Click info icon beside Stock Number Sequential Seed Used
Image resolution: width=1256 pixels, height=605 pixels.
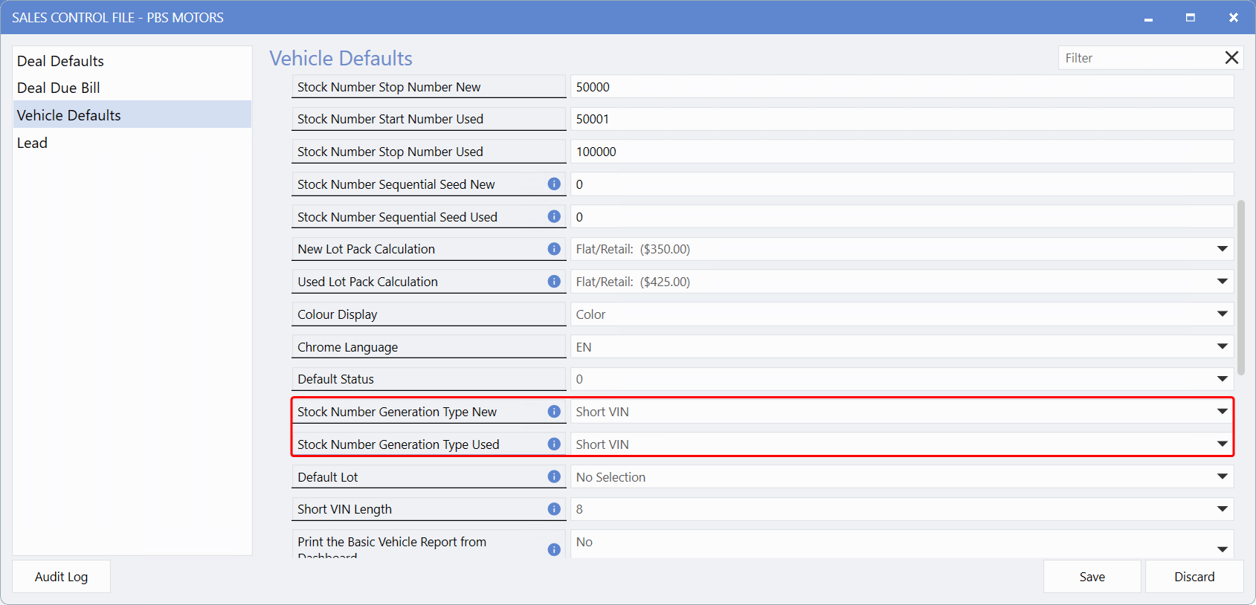(554, 216)
